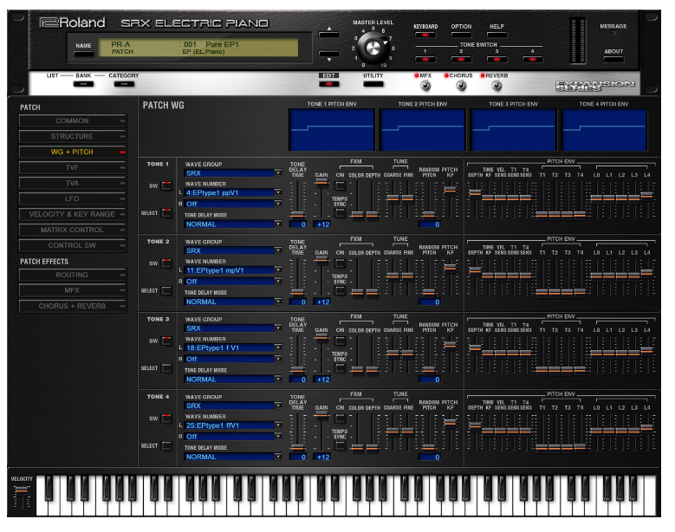Adjust the Reverb knob
This screenshot has width=675, height=532.
coord(497,86)
